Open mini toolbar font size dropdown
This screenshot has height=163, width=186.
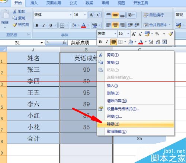pos(128,33)
